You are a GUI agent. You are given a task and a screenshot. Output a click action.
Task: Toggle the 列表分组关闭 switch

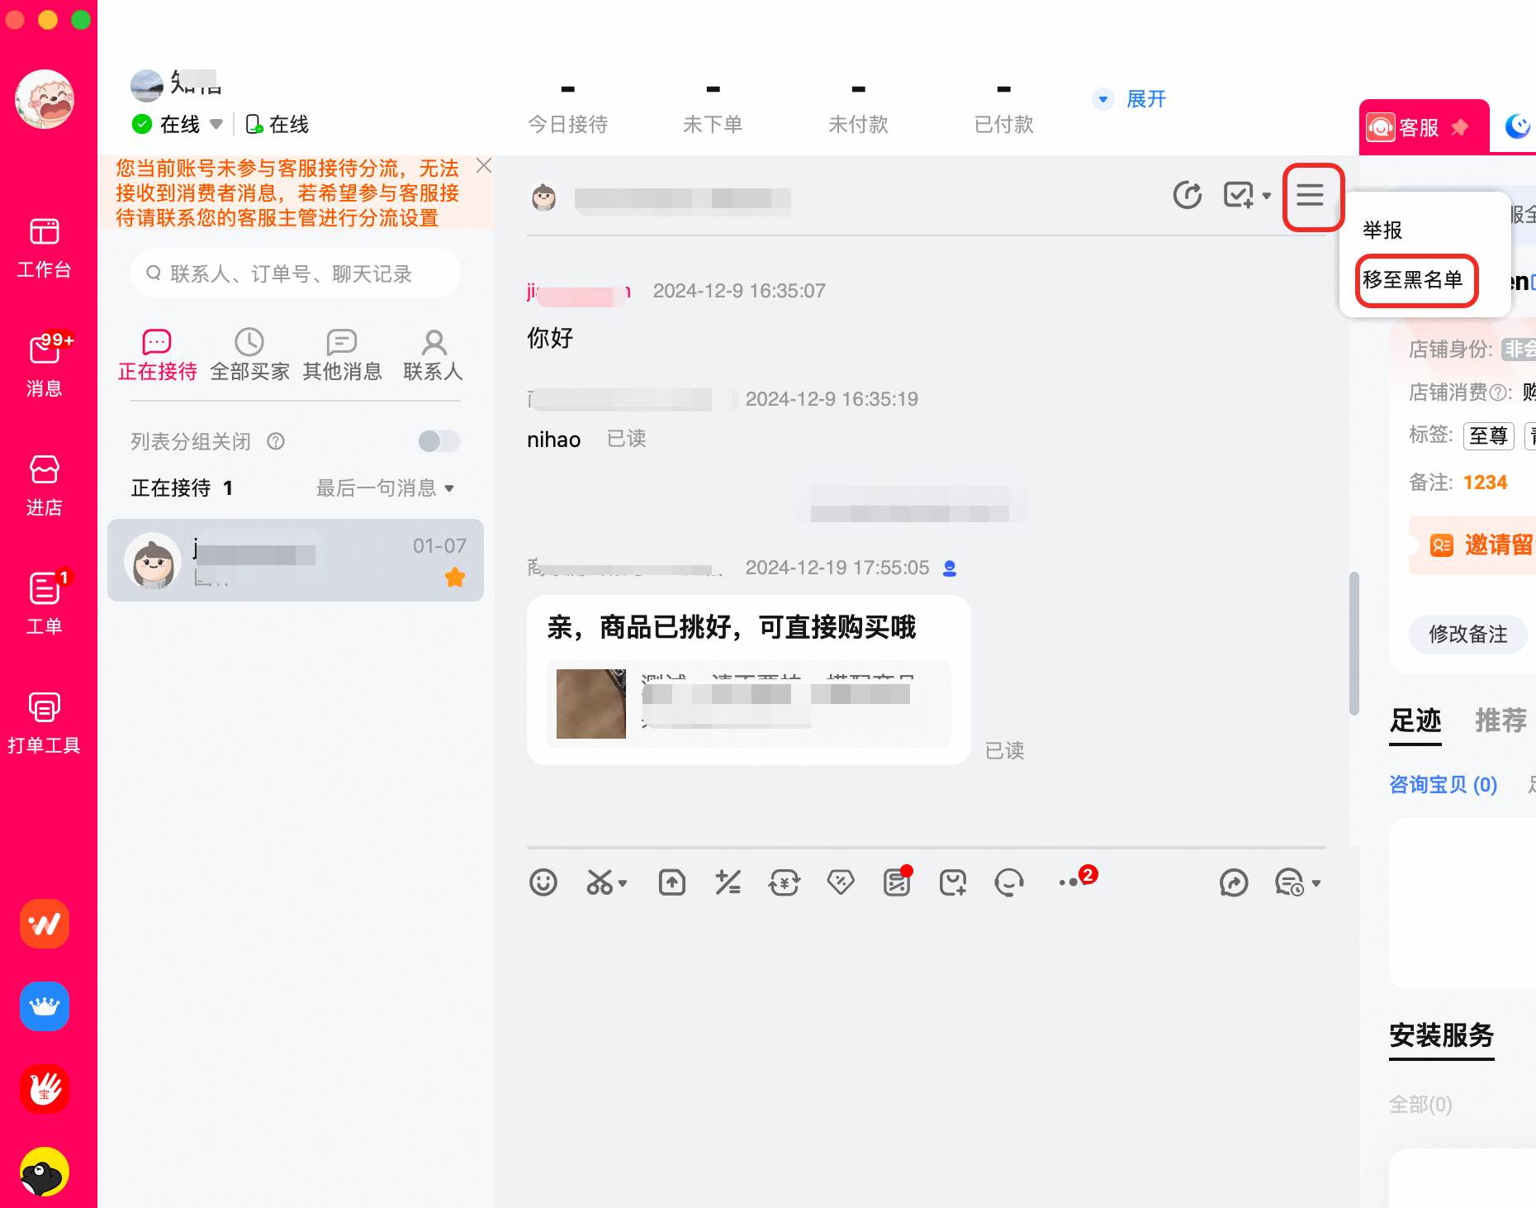pyautogui.click(x=439, y=441)
